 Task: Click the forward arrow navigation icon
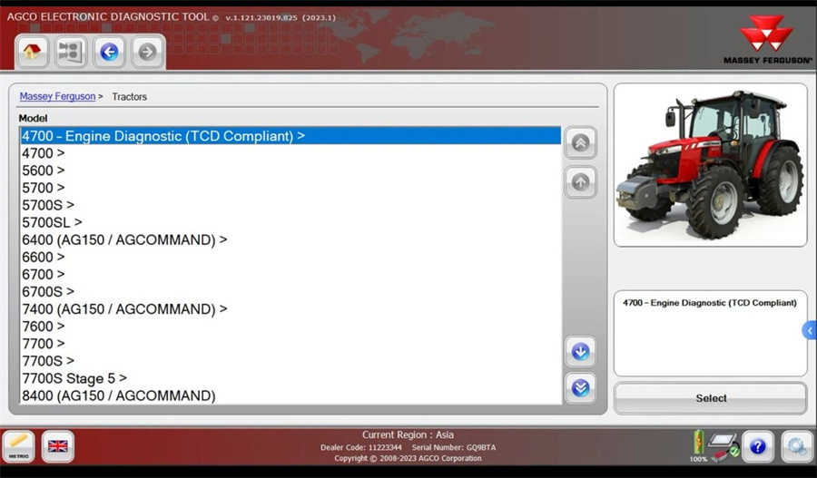pos(147,52)
